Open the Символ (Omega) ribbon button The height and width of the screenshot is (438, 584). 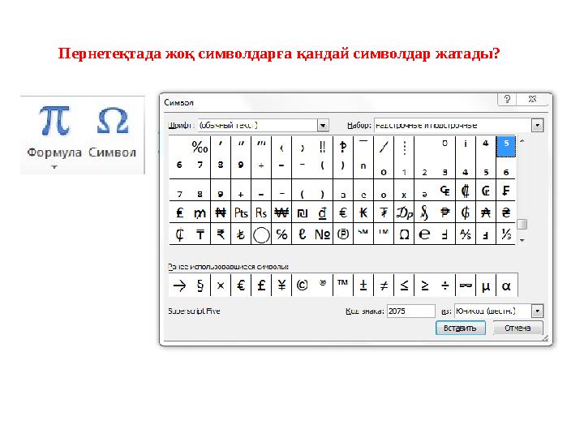pyautogui.click(x=112, y=131)
